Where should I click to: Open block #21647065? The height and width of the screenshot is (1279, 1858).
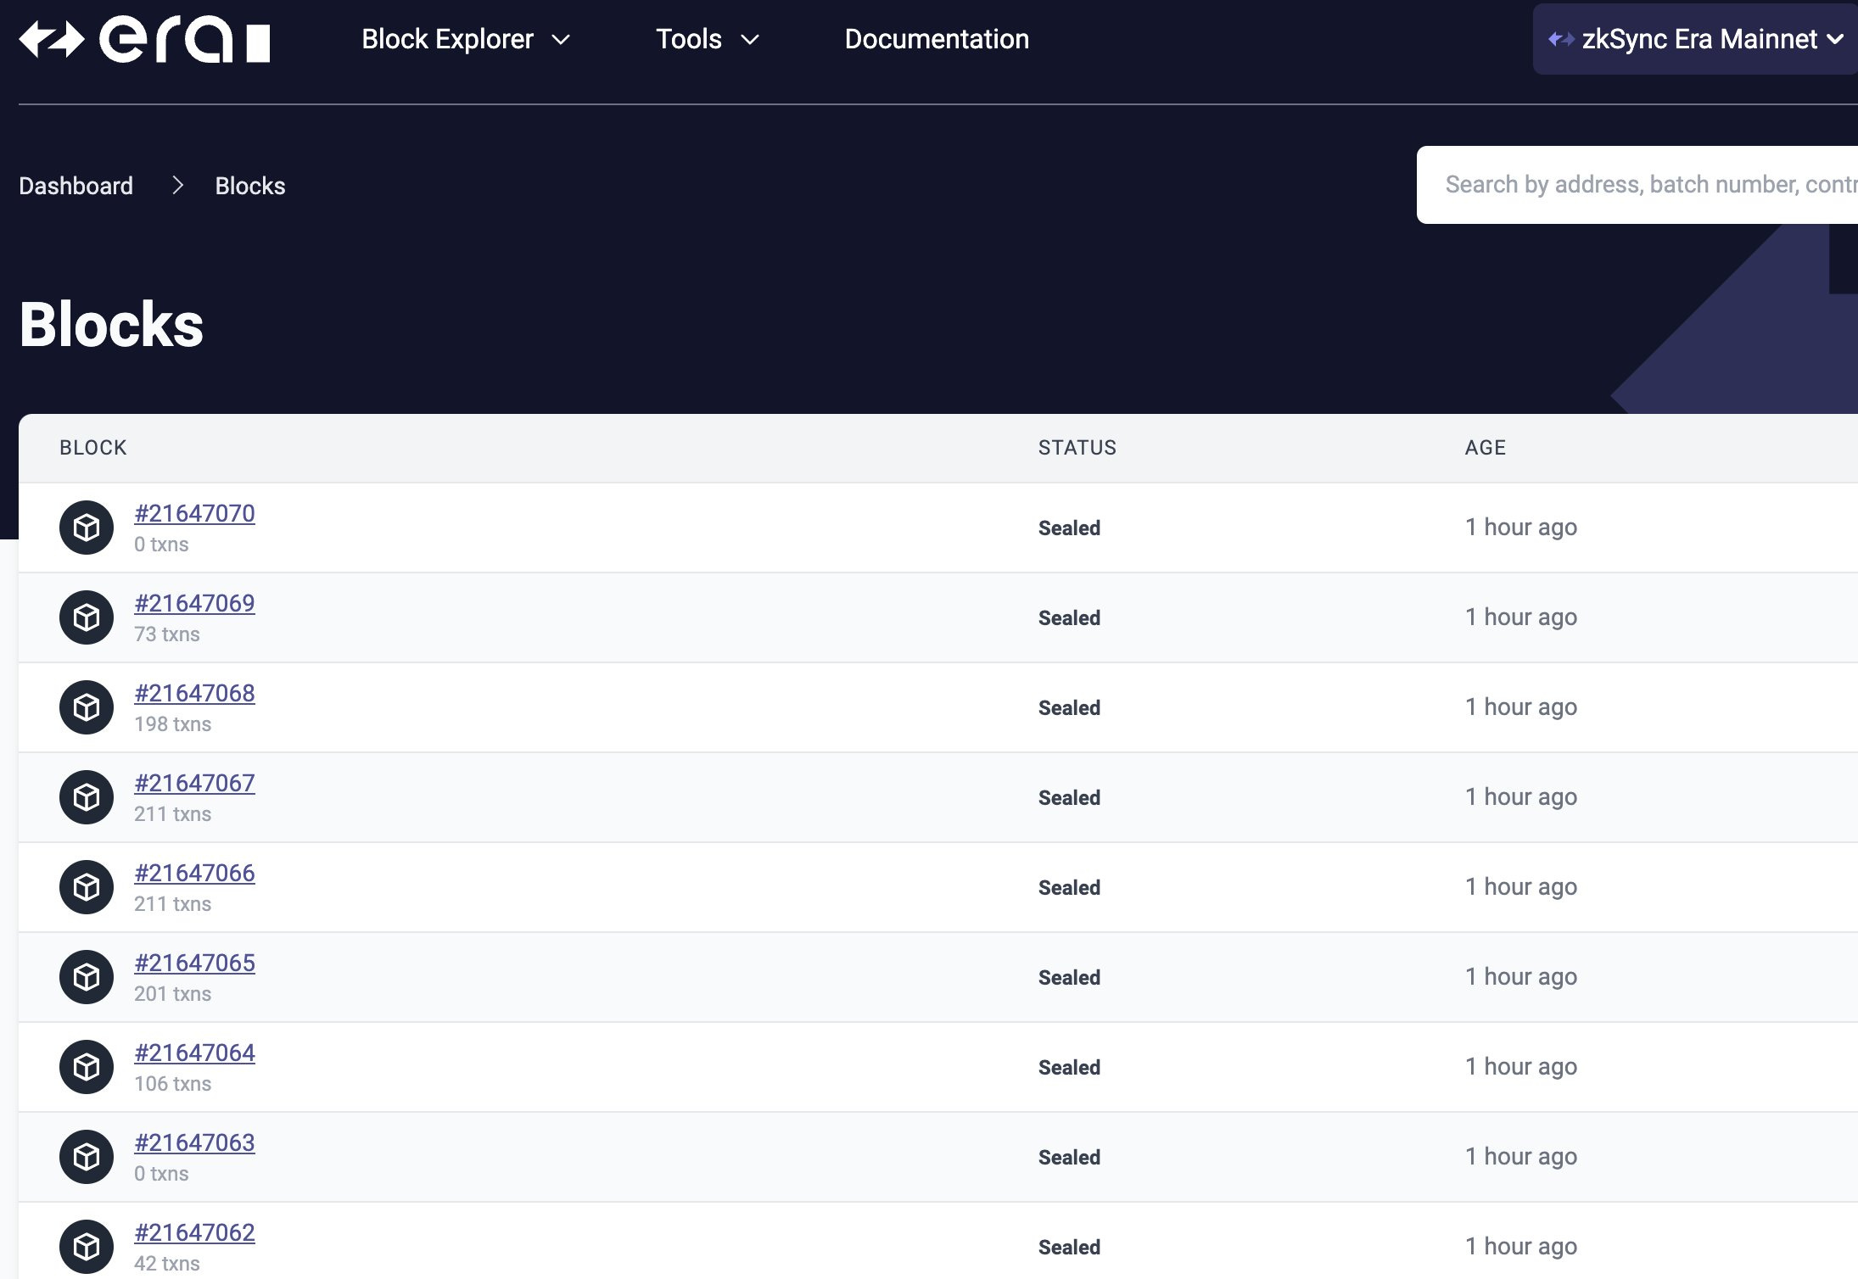pyautogui.click(x=194, y=963)
